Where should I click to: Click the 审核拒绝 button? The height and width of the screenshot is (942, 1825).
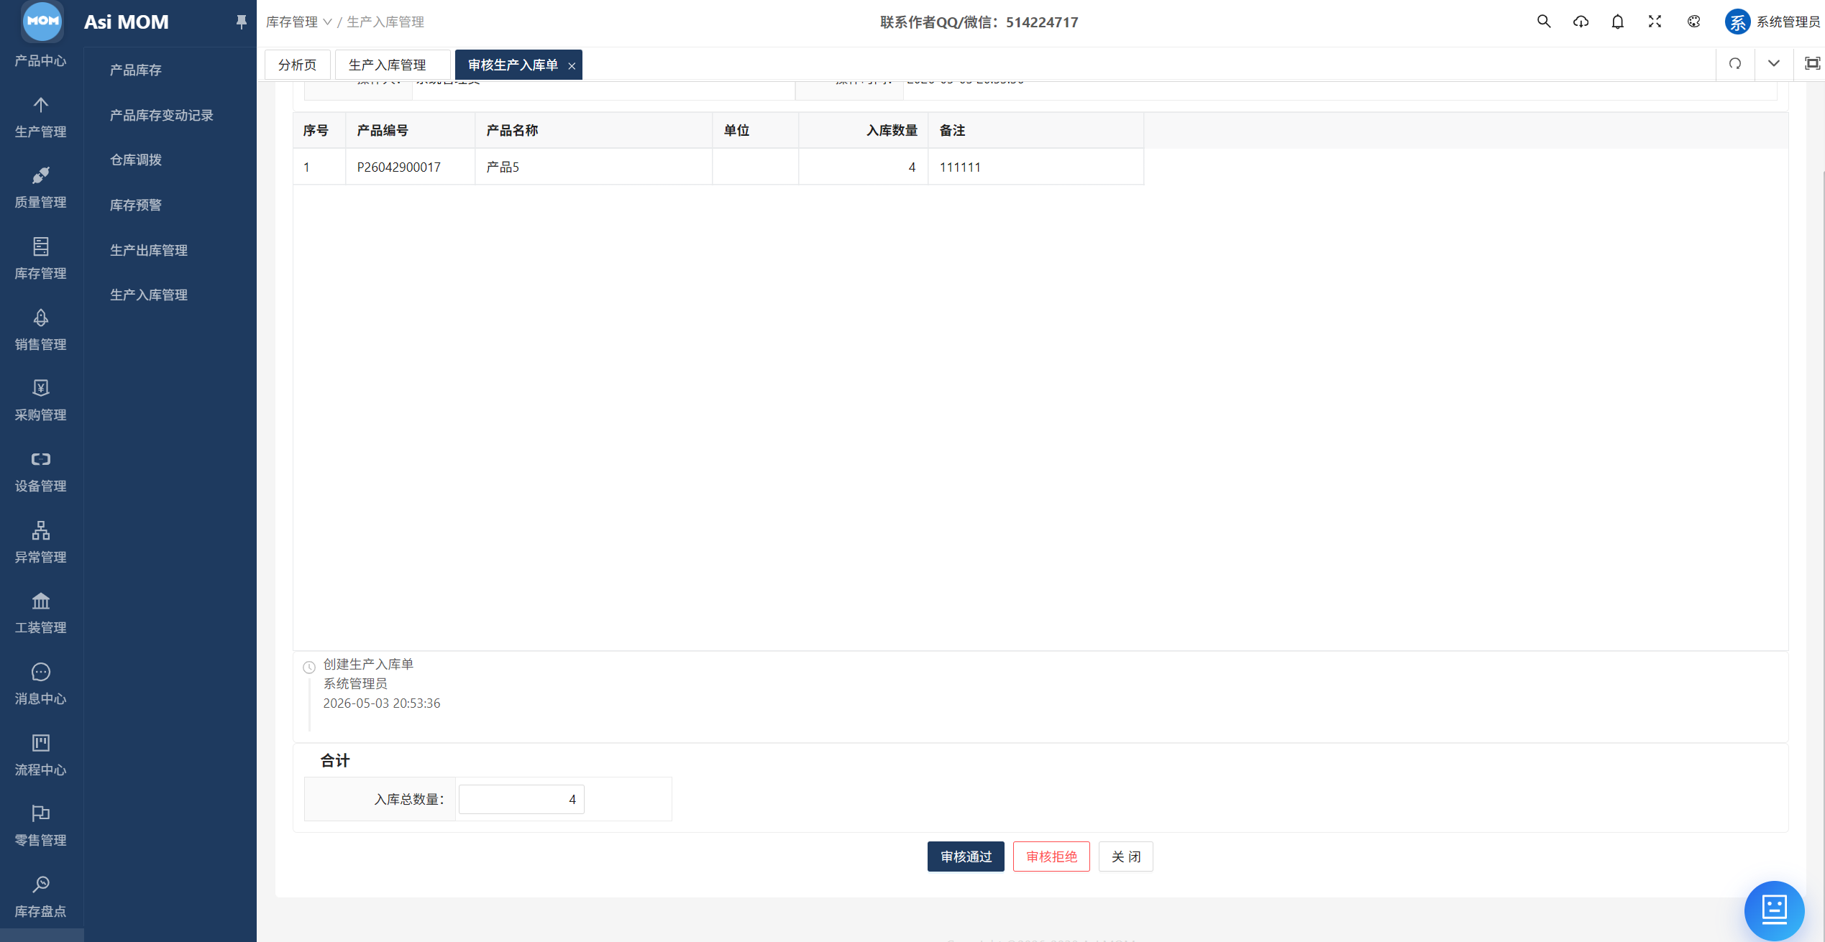[x=1051, y=856]
